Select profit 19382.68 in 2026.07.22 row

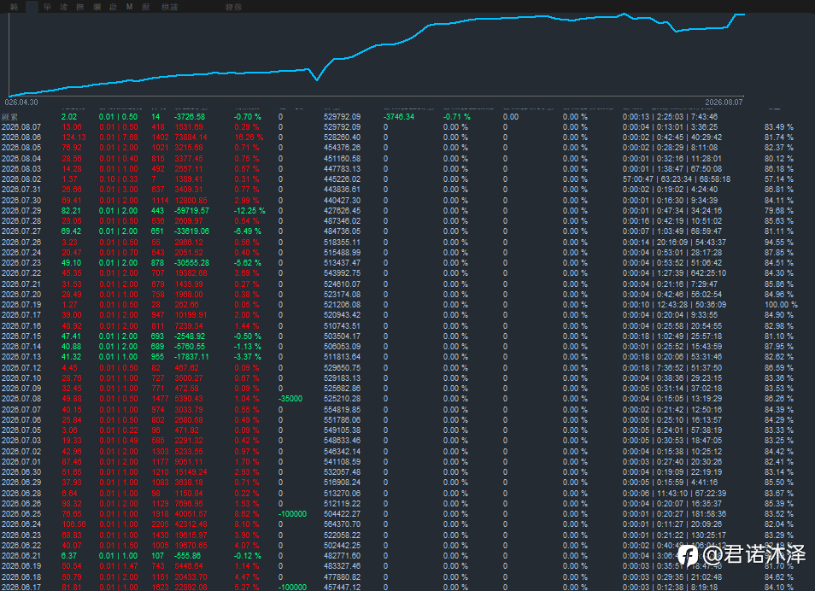[x=191, y=273]
